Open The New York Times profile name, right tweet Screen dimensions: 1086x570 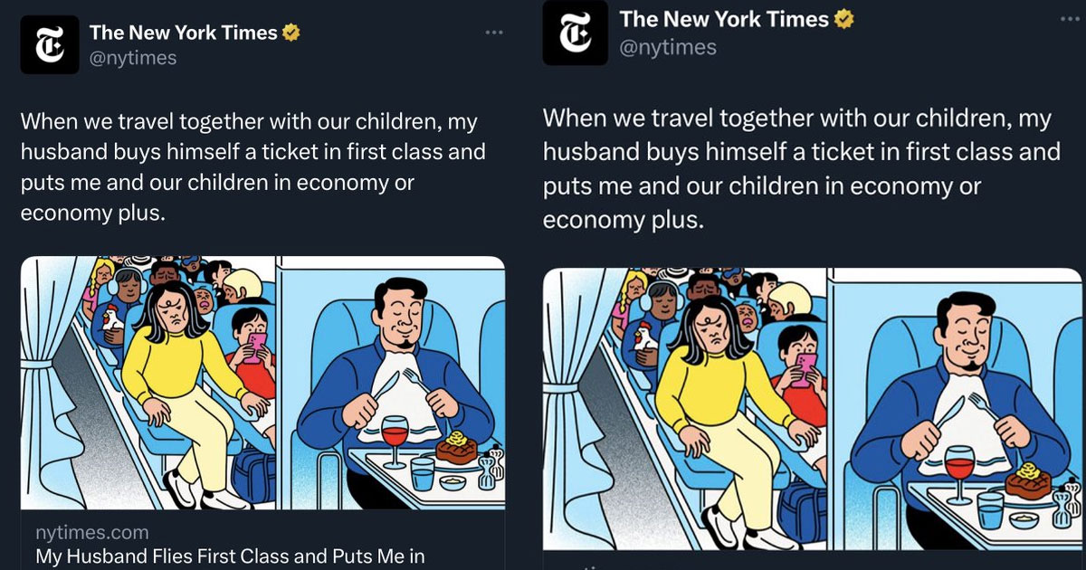click(724, 18)
